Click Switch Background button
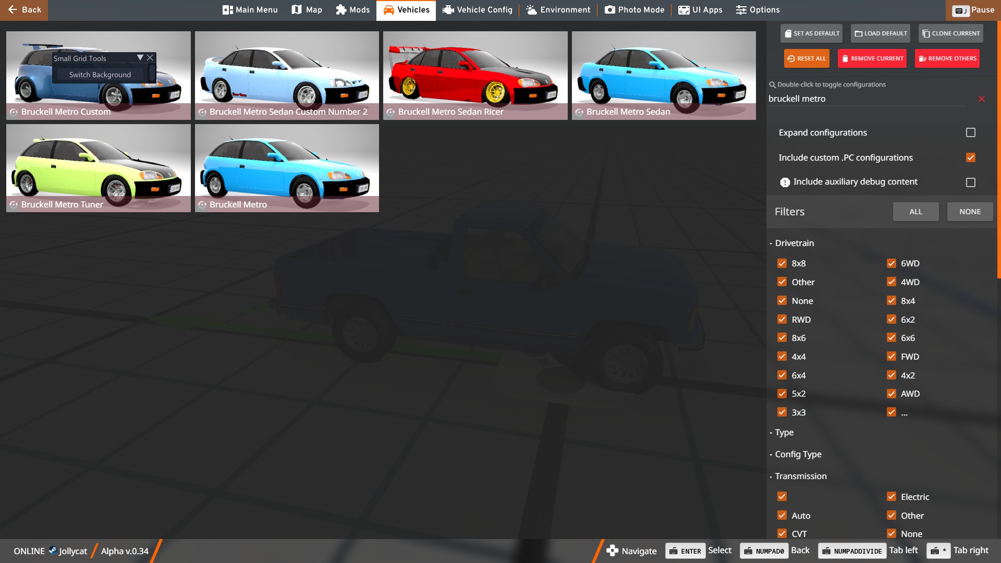1001x563 pixels. [x=100, y=75]
